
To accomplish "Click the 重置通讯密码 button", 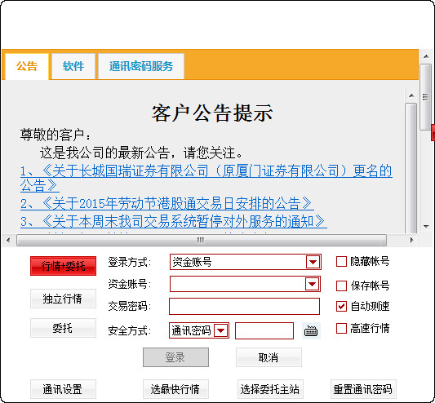I will pos(363,389).
